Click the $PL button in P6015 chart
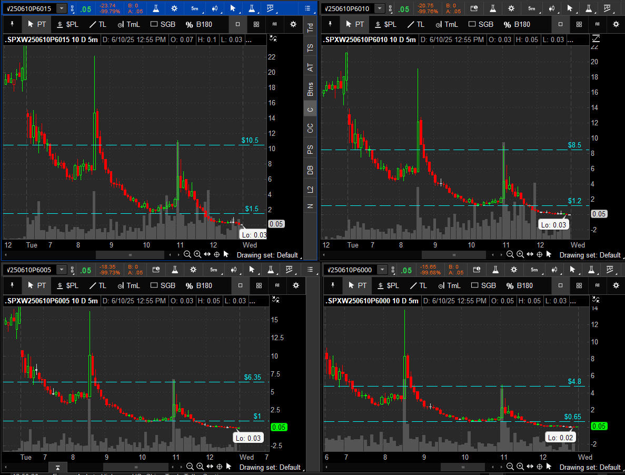Viewport: 625px width, 475px height. pyautogui.click(x=67, y=24)
